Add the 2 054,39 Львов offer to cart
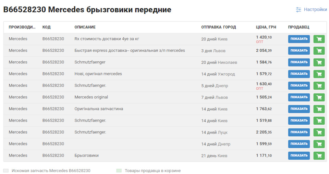Viewport: 329px width, 174px height. [319, 51]
